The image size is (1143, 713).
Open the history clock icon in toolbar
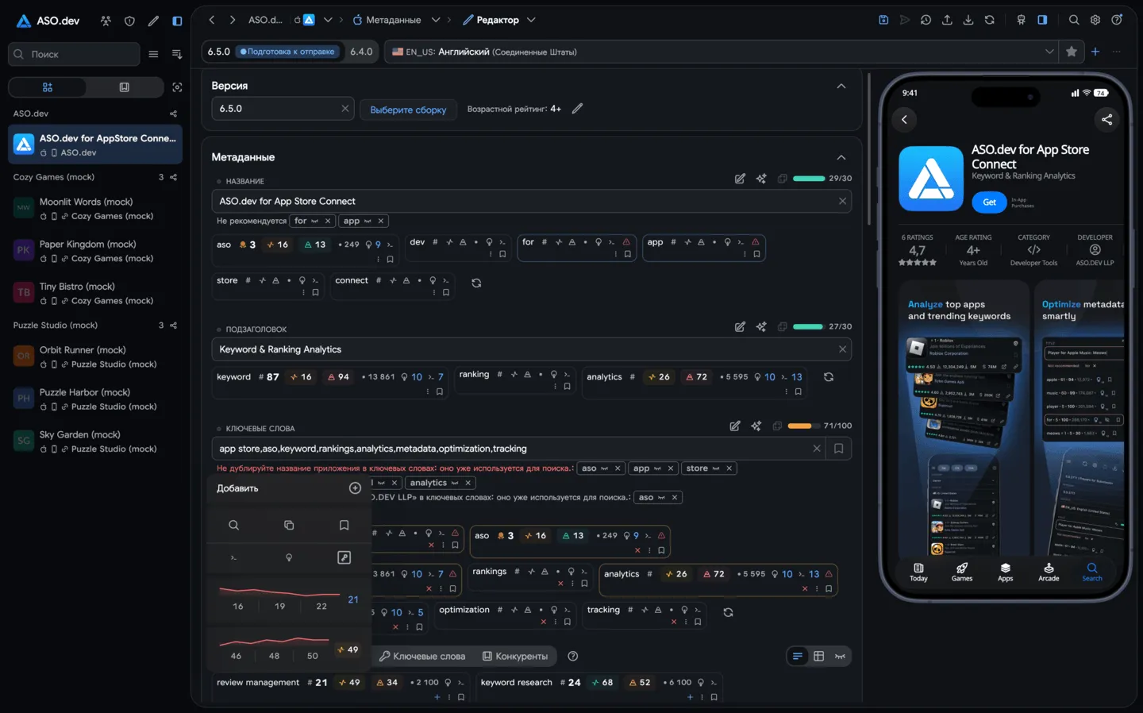[926, 20]
